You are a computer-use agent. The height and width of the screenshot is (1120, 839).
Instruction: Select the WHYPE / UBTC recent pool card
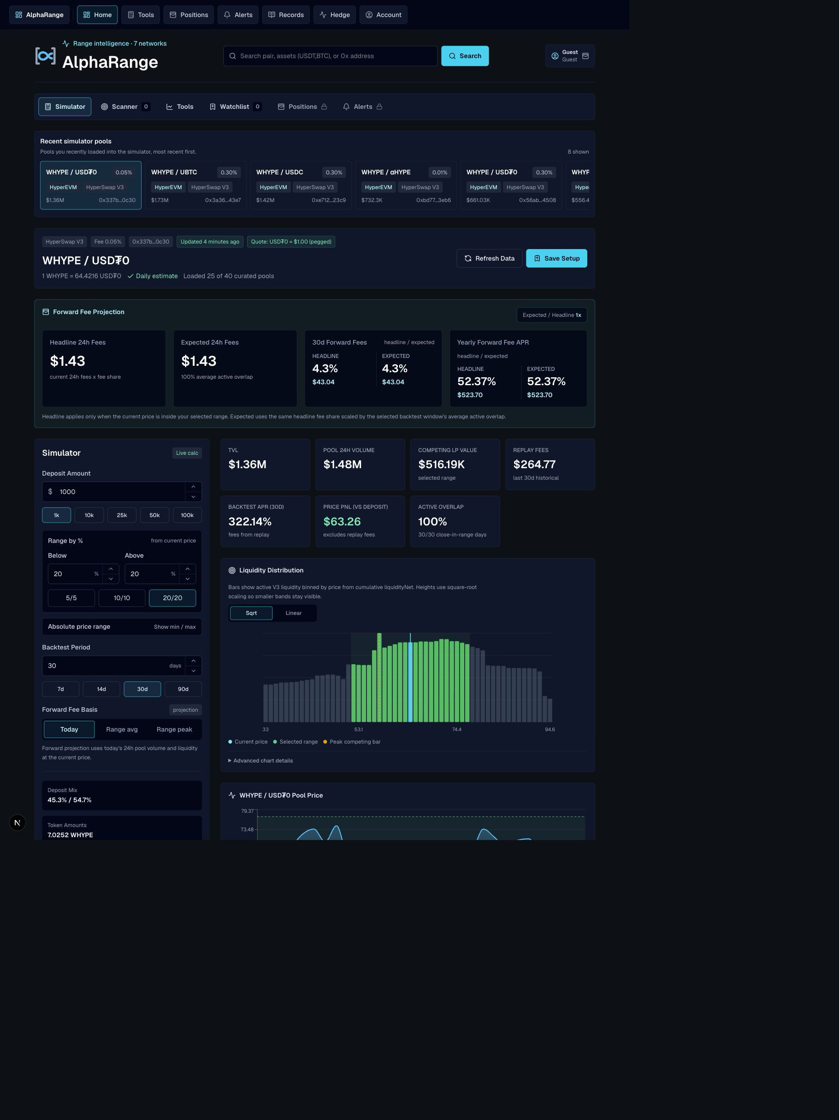click(196, 185)
